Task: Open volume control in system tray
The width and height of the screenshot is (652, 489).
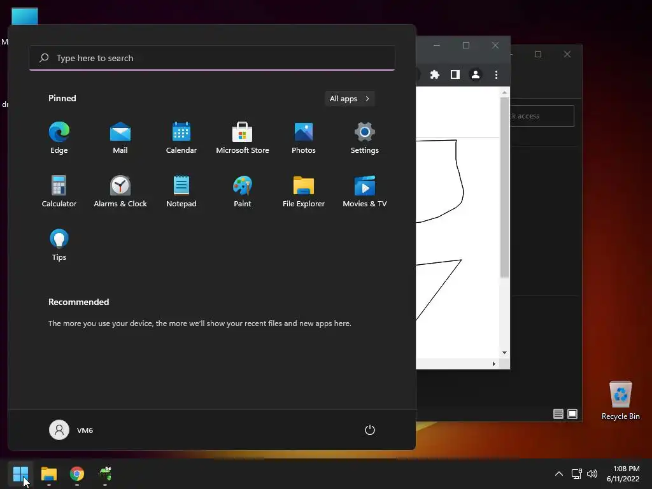Action: (592, 474)
